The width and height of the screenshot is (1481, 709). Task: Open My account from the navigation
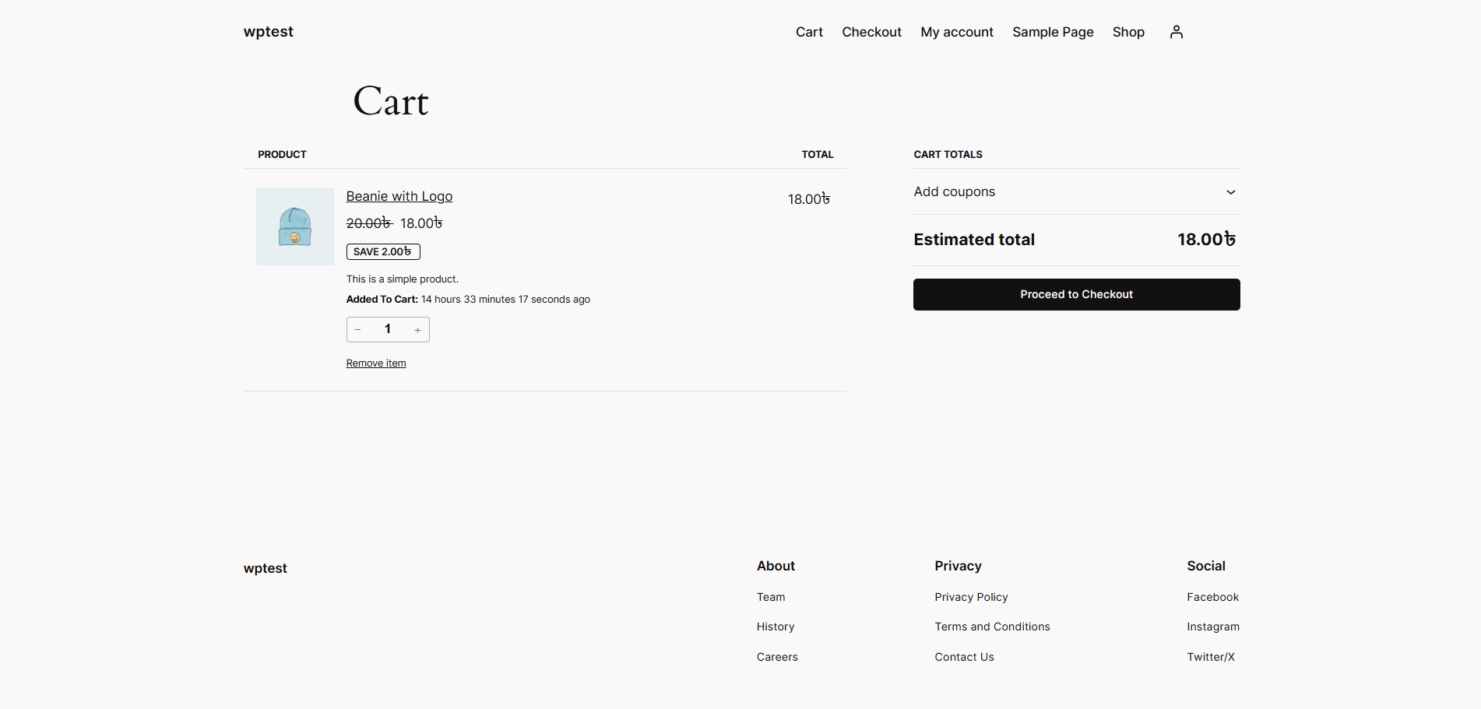[957, 32]
